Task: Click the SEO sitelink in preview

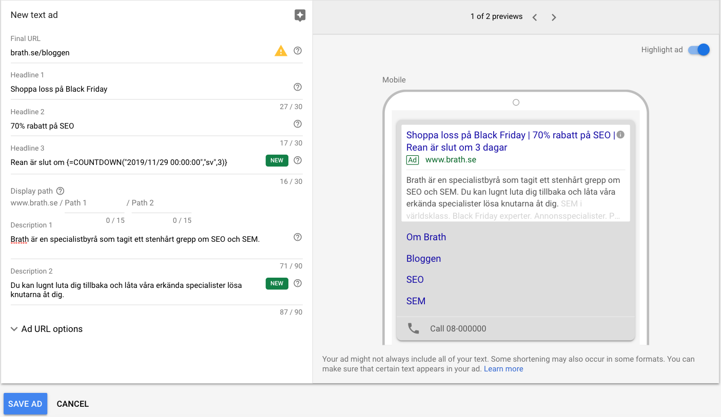Action: tap(415, 280)
